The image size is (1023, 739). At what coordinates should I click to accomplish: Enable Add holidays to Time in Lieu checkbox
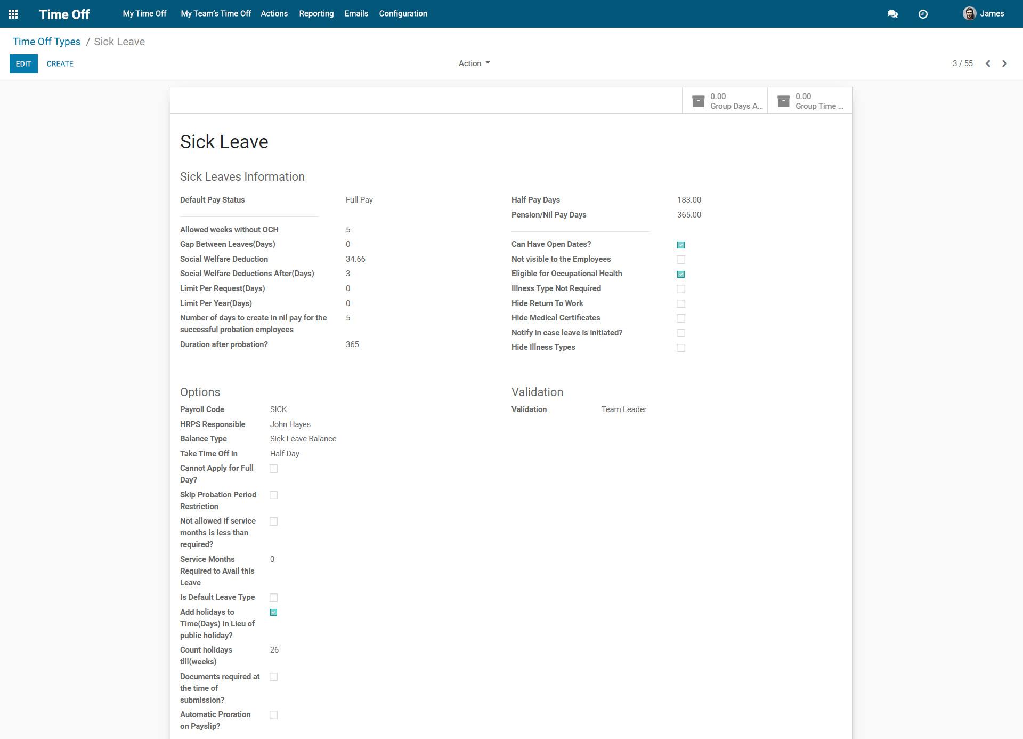274,613
